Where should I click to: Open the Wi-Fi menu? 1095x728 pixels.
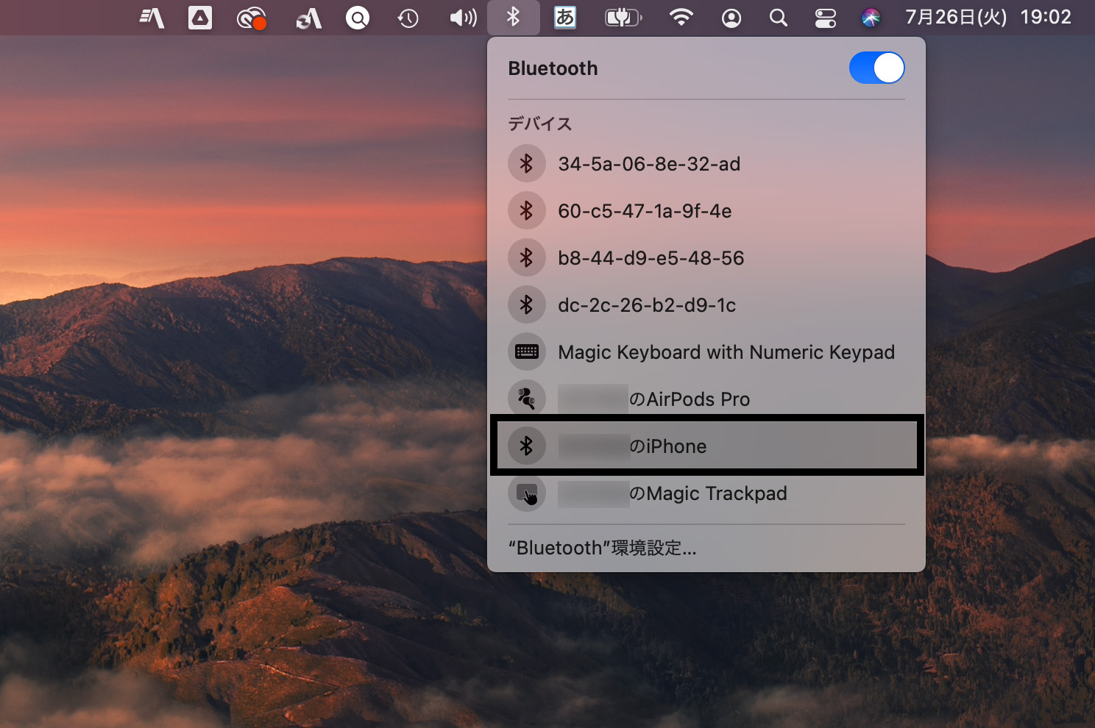pos(681,17)
